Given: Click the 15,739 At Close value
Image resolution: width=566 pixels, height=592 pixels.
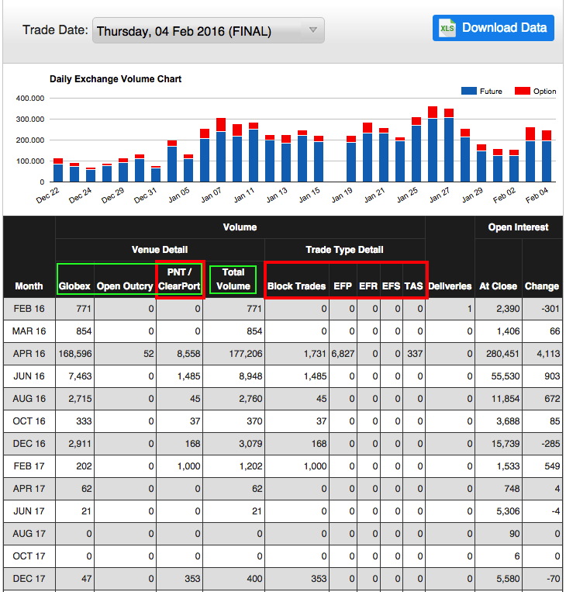Looking at the screenshot, I should click(506, 444).
